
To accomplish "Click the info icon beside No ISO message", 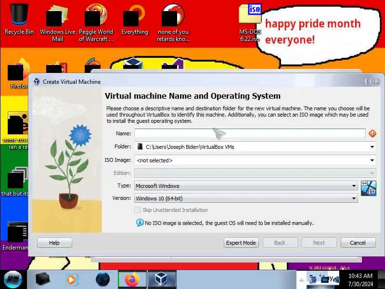I will point(140,223).
